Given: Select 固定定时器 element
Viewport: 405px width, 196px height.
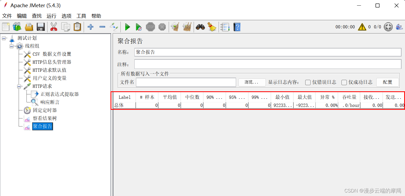Looking at the screenshot, I should pyautogui.click(x=45, y=110).
